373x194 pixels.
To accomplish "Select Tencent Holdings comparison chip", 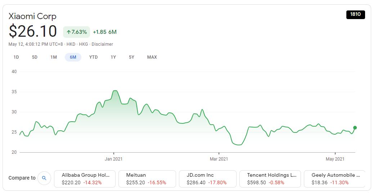I will point(268,179).
